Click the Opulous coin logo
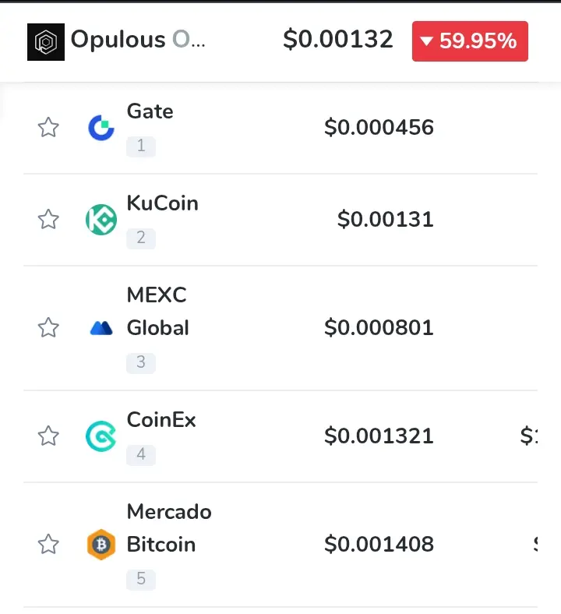The width and height of the screenshot is (561, 614). click(46, 42)
